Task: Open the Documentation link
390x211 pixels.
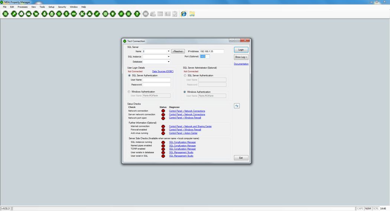Action: (x=241, y=64)
